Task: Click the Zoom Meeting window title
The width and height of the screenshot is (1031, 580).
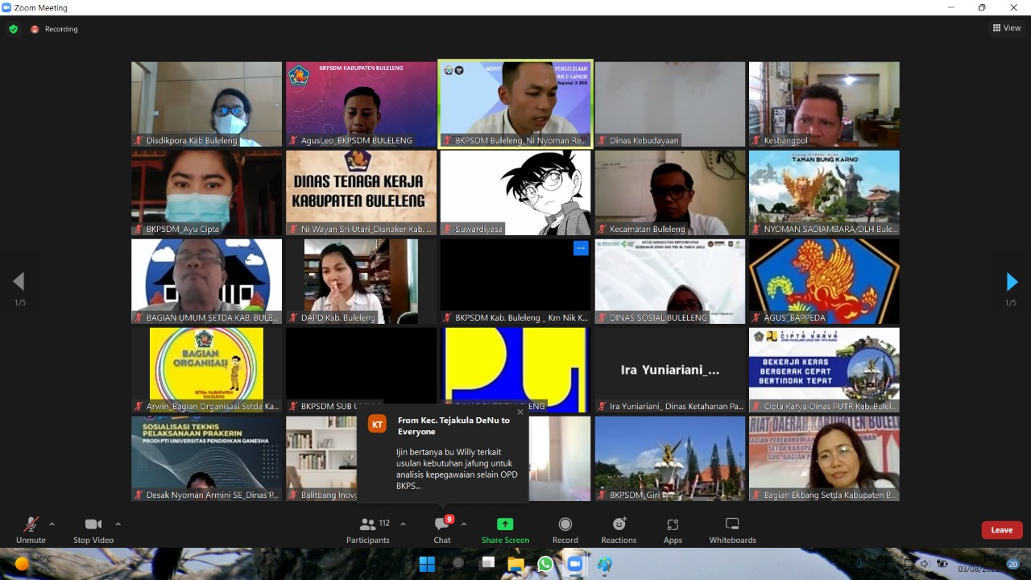Action: click(x=40, y=7)
